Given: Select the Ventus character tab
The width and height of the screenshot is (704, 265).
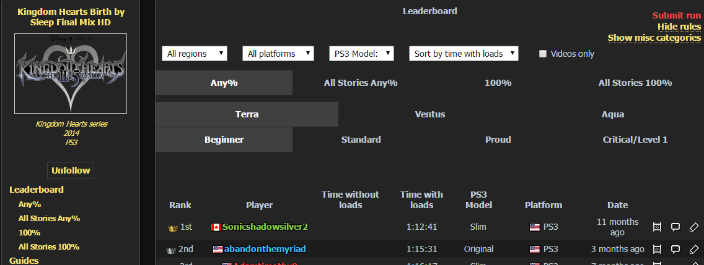Looking at the screenshot, I should point(430,114).
